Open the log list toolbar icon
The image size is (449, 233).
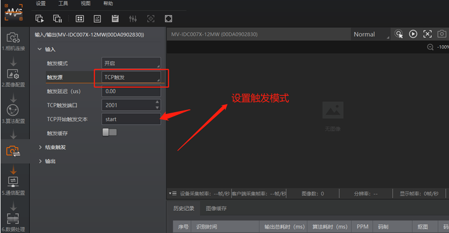pyautogui.click(x=115, y=18)
